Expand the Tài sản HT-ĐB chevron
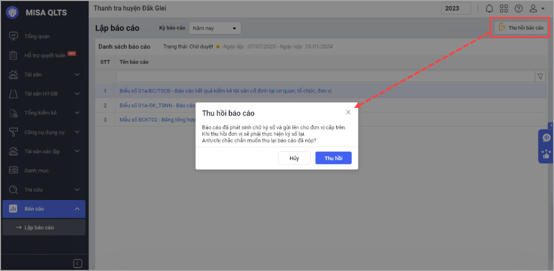Screen dimensions: 554x271 (x=77, y=93)
